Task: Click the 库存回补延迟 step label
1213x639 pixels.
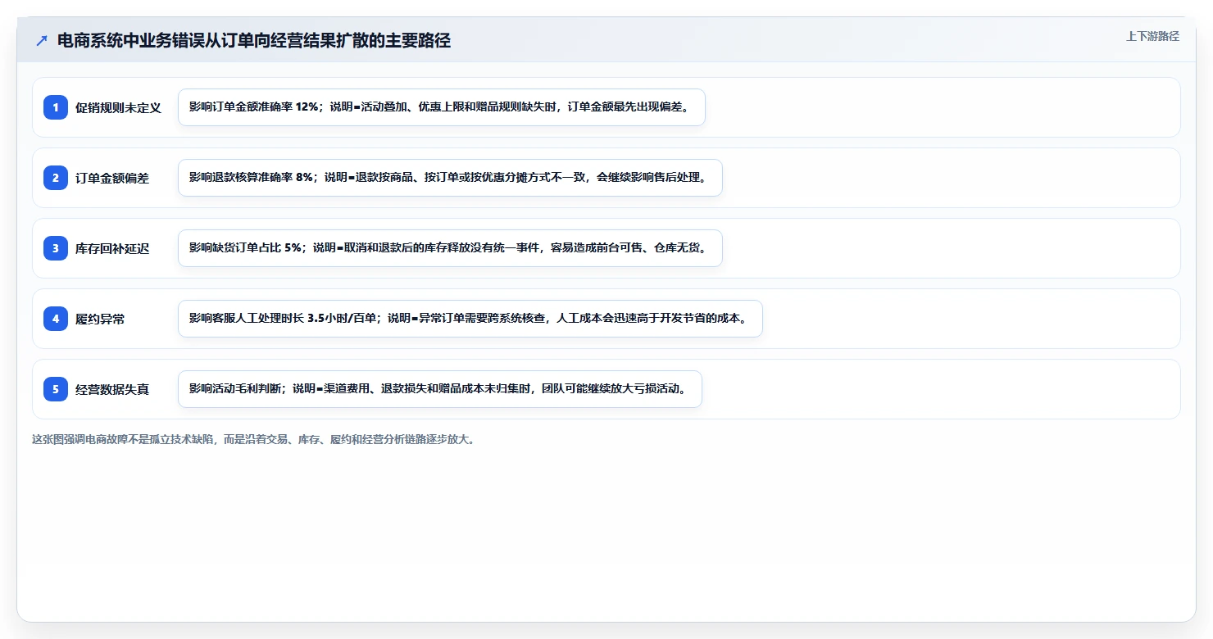Action: click(112, 248)
